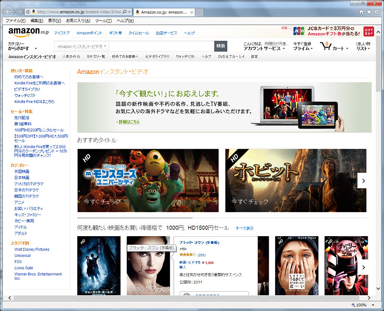The image size is (384, 311).
Task: Select ウォッチリスト in video nav bar
Action: (185, 57)
